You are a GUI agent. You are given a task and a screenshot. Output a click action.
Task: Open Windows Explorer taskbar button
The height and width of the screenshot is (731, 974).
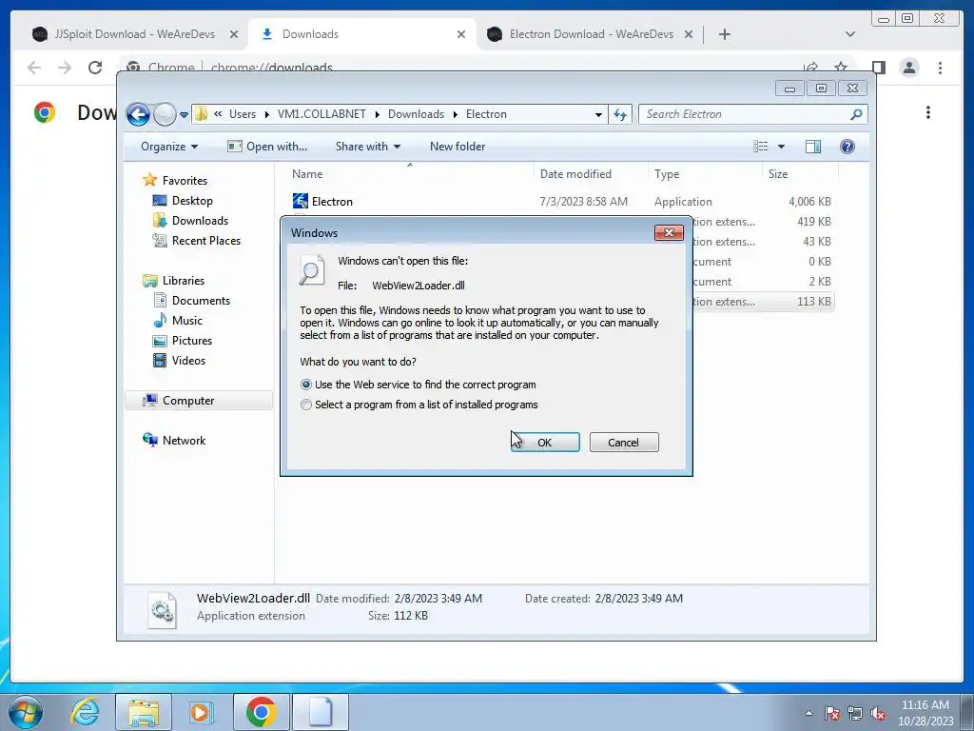point(144,712)
